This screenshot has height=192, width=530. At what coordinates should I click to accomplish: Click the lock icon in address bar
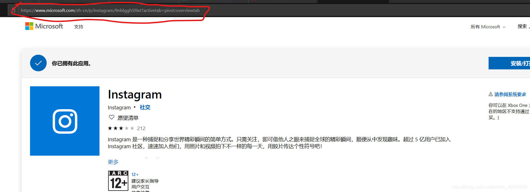coord(13,11)
